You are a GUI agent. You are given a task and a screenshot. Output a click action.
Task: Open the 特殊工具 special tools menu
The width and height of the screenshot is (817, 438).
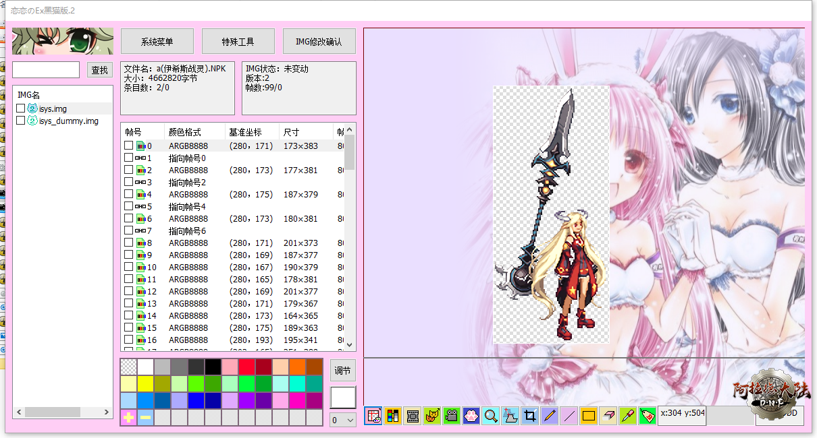coord(238,42)
